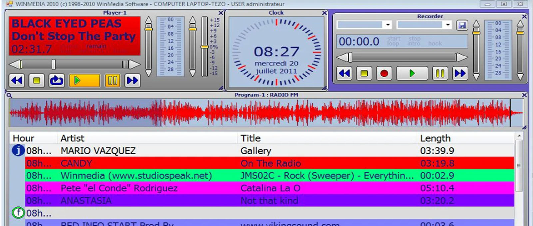Click the orange play button in Player-1
Viewport: 533px width, 226px height.
pos(84,80)
